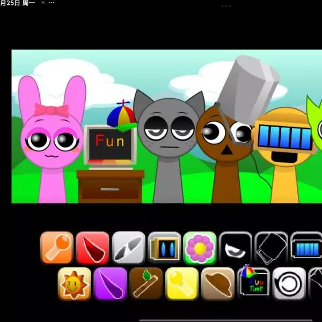Click the used bucket outline icon
The image size is (322, 322).
pyautogui.click(x=271, y=247)
